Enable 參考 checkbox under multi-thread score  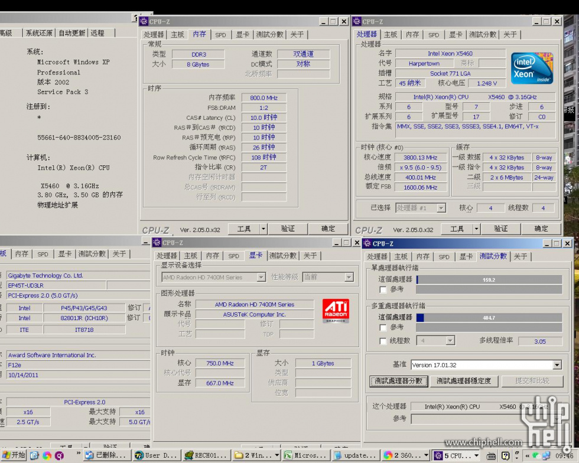383,328
